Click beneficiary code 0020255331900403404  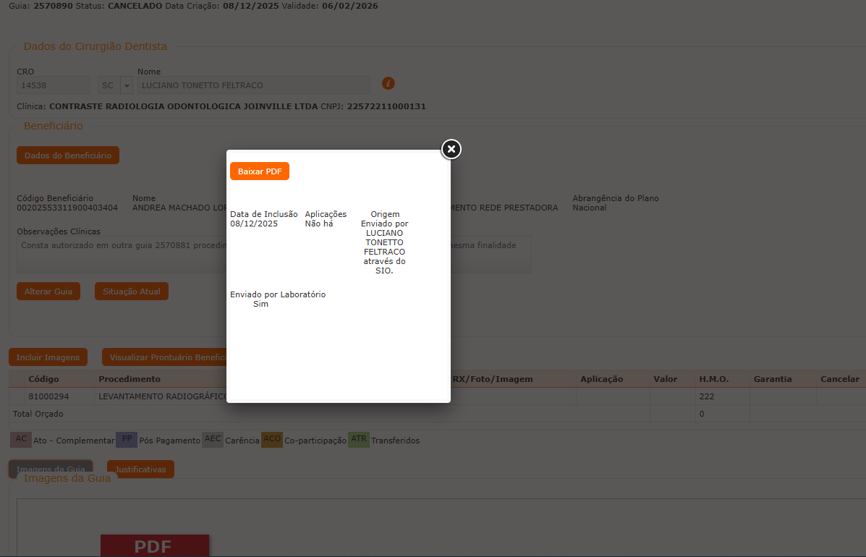67,208
